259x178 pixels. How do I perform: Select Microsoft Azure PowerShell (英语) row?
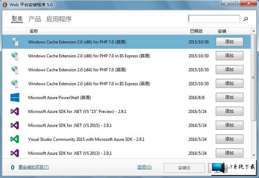126,97
